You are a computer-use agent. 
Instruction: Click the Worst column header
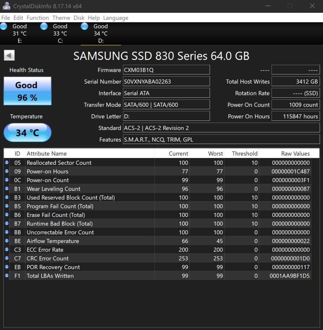click(207, 153)
